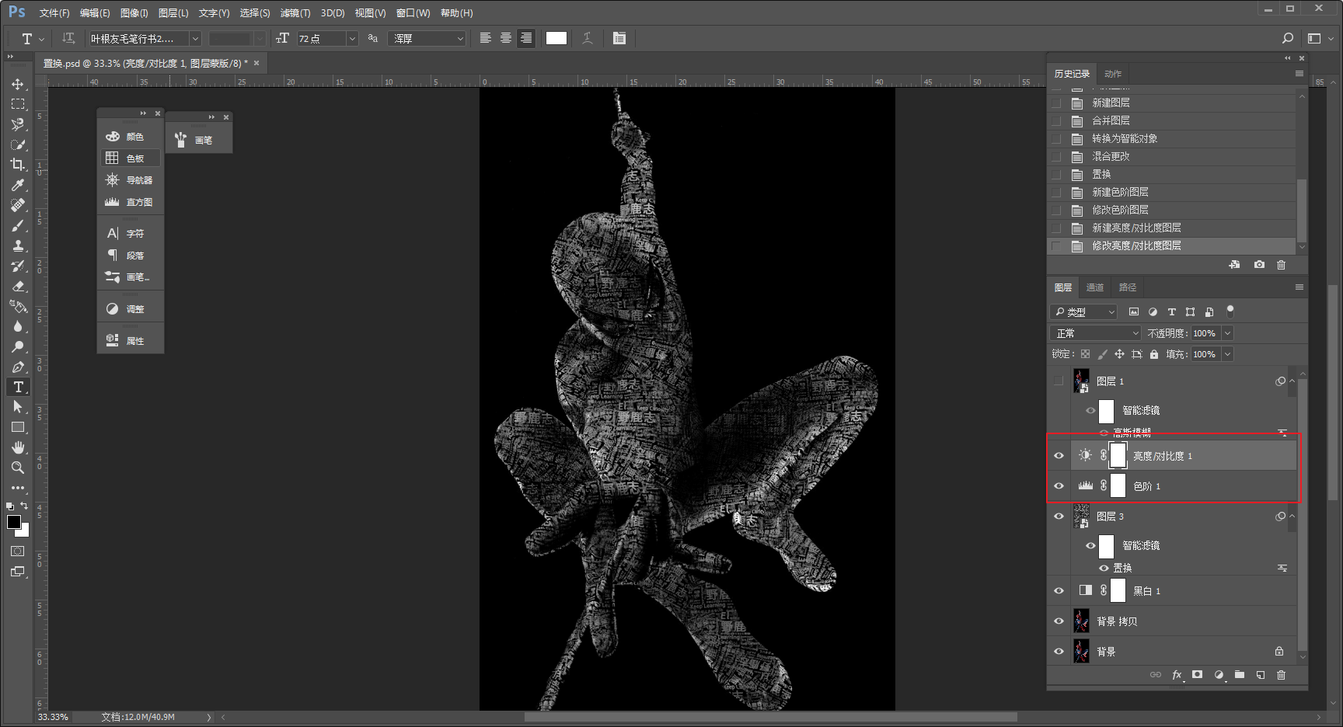Delete the current history state via trash icon
The image size is (1343, 727).
(1281, 265)
